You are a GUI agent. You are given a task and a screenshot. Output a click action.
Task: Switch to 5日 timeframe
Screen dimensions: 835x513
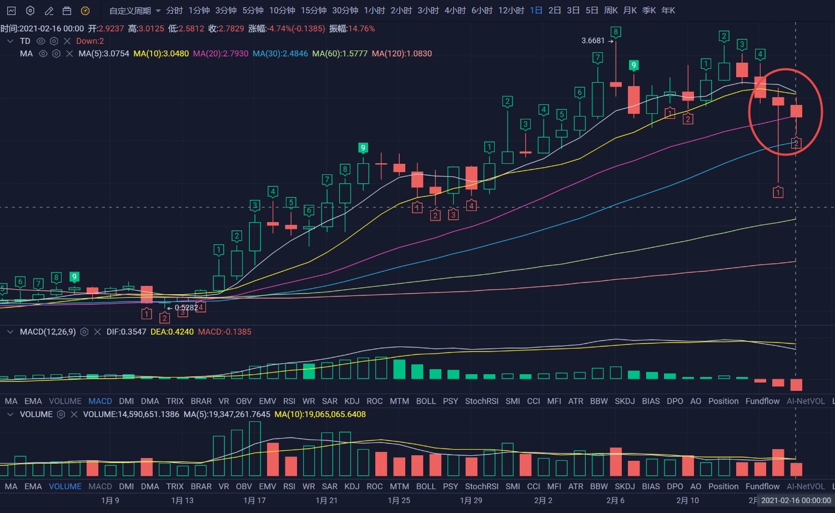[x=592, y=11]
